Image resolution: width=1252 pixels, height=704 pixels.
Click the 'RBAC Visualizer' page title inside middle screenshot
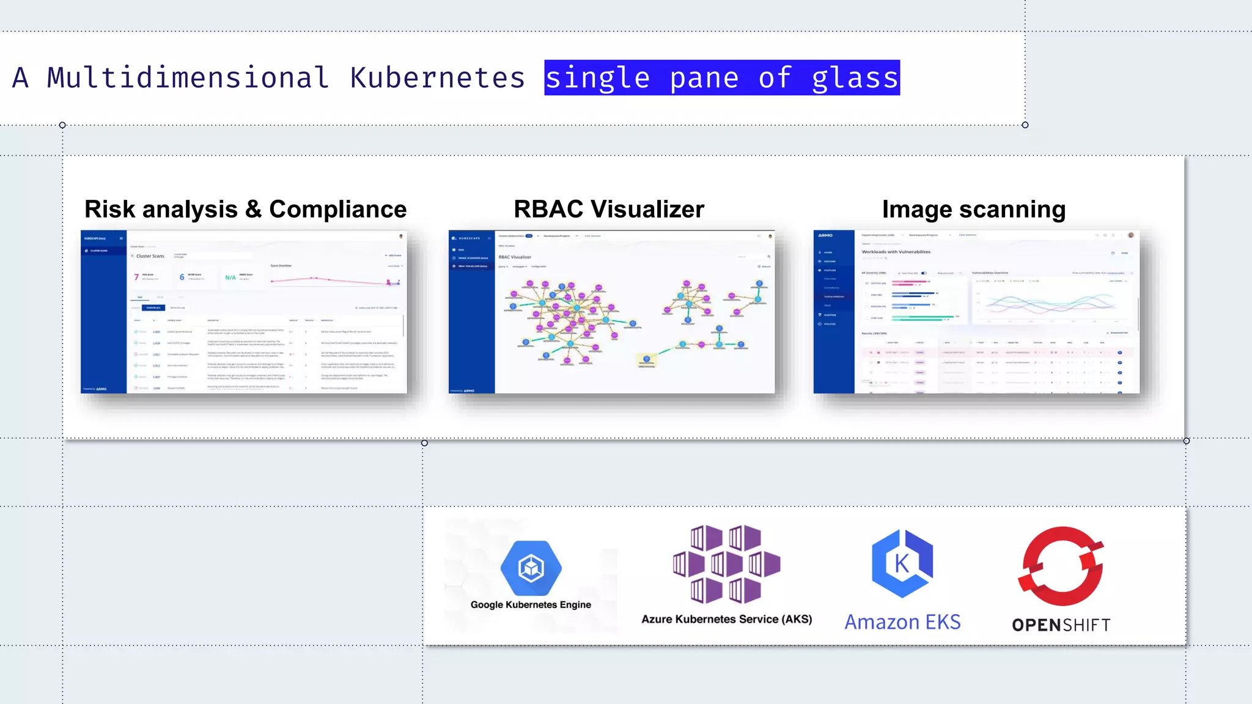[x=515, y=257]
